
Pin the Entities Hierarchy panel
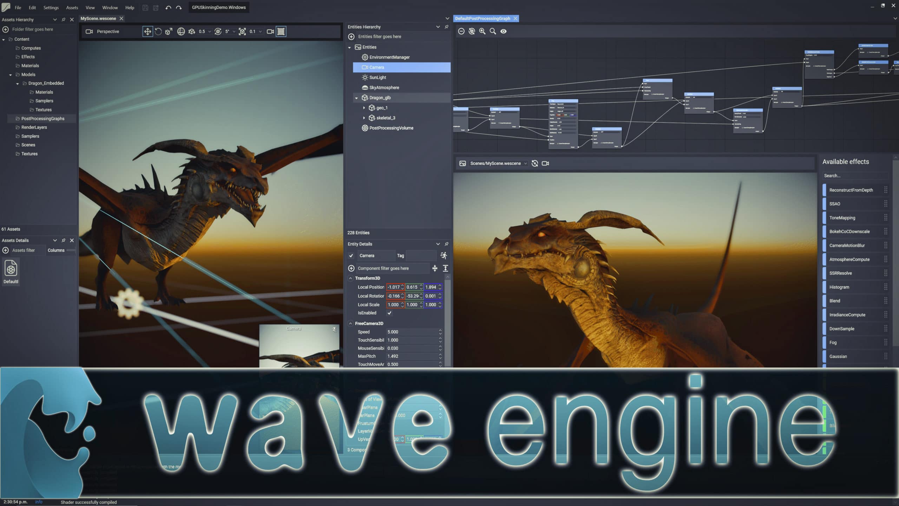coord(446,27)
